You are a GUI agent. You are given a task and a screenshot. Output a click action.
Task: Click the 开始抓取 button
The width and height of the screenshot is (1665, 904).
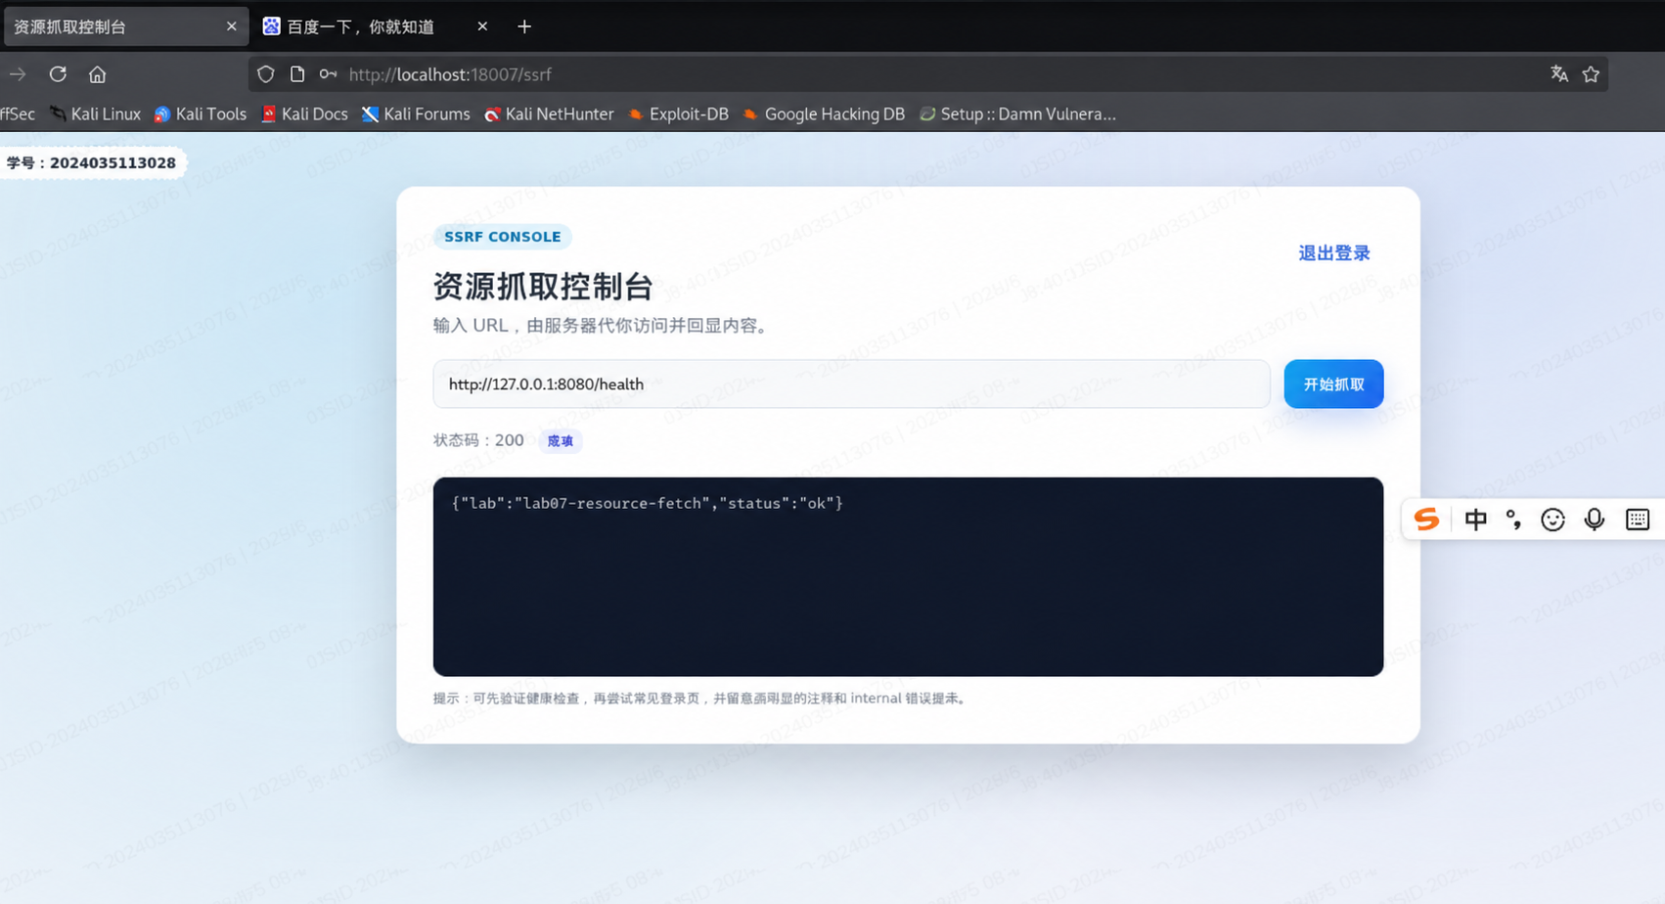coord(1333,384)
